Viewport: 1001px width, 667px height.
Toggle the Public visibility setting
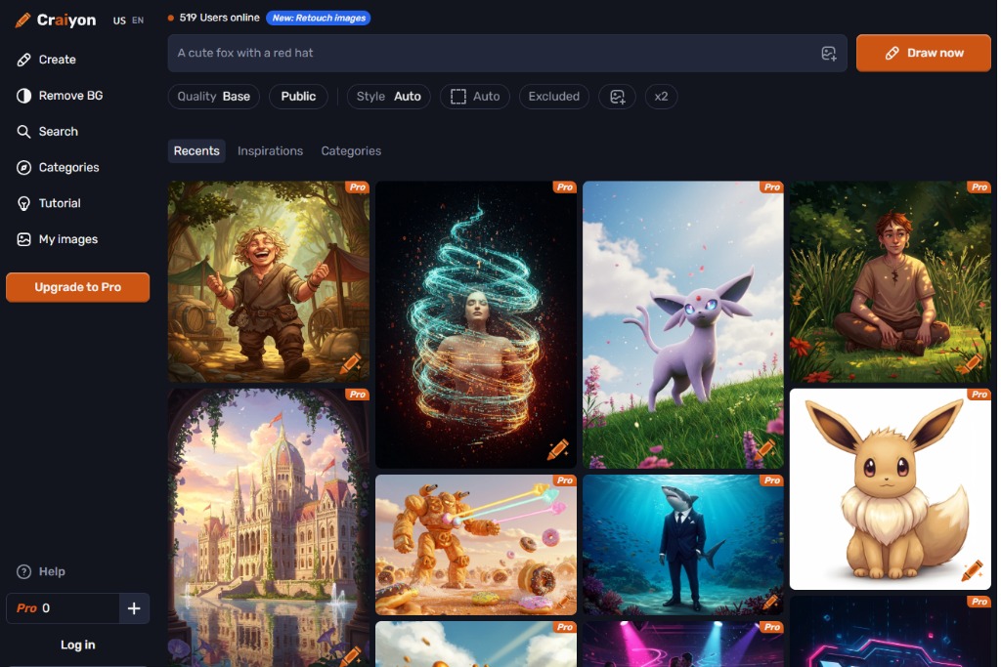tap(298, 97)
